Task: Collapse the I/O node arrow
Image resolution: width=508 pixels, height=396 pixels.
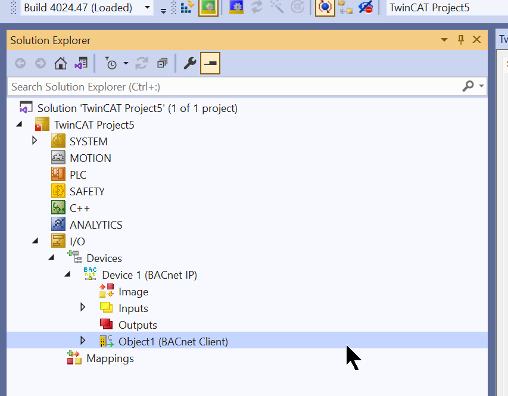Action: click(35, 241)
